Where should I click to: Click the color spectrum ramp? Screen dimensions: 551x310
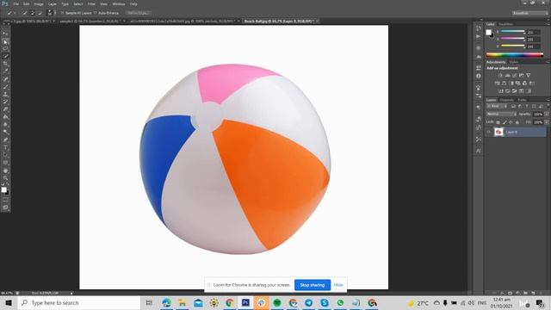coord(515,55)
